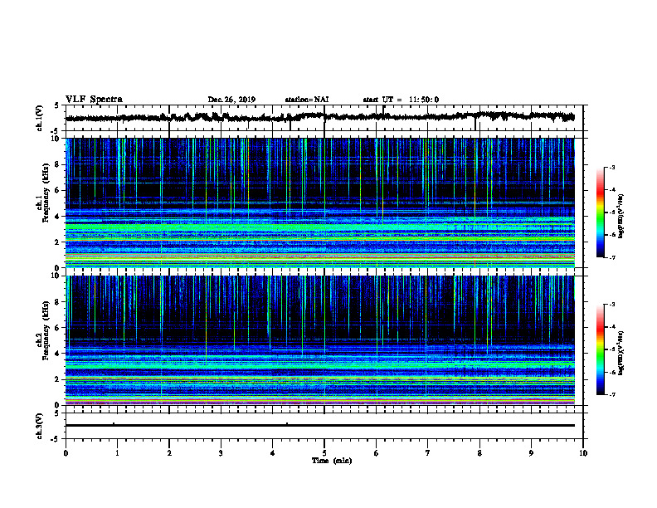The height and width of the screenshot is (508, 657).
Task: Click the "-3" label on ch.2 color scale
Action: tap(612, 305)
